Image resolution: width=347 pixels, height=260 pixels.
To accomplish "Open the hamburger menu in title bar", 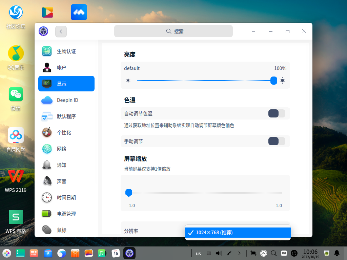I will pos(253,31).
